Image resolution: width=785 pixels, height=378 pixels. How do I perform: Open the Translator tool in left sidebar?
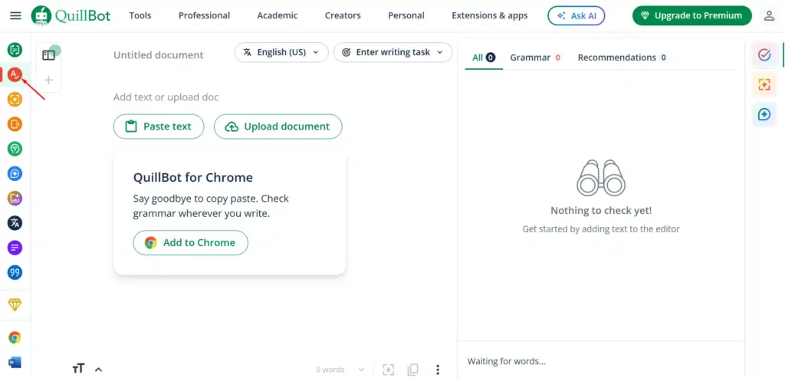pyautogui.click(x=15, y=223)
